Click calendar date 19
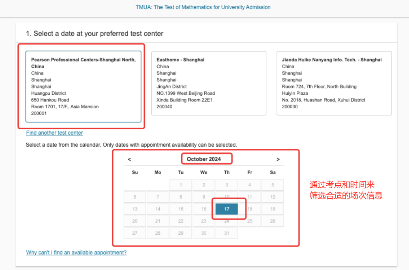This screenshot has height=270, width=409. pos(272,209)
